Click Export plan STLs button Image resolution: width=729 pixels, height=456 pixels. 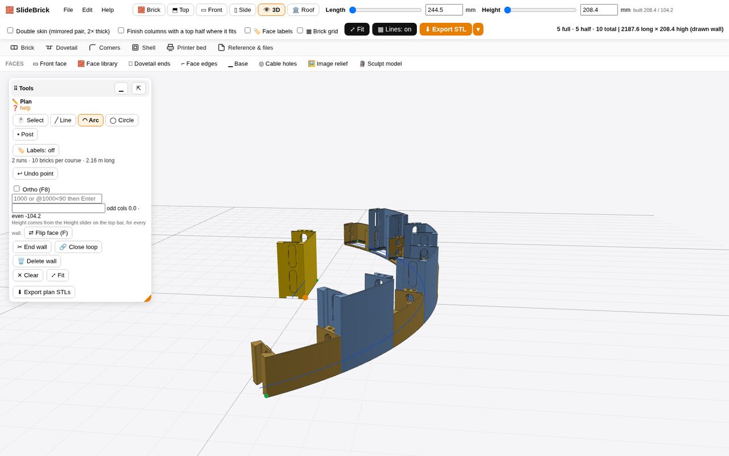[x=44, y=292]
